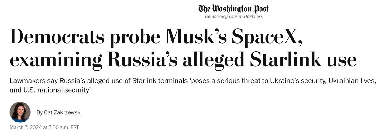Click the word 'Democrats' in the headline

click(x=57, y=37)
